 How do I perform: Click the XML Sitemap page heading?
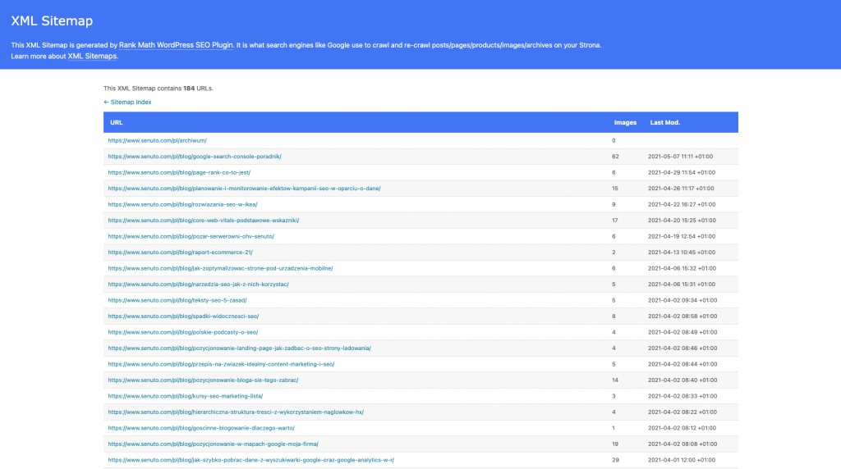52,20
